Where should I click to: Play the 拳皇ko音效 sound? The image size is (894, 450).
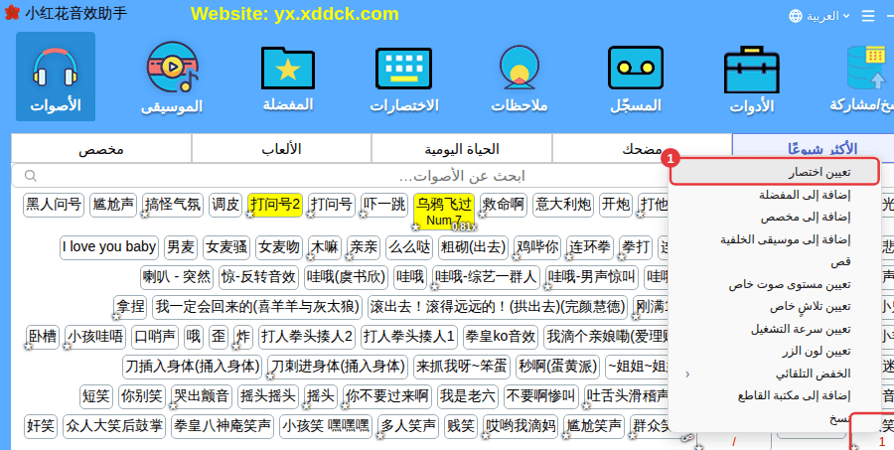(x=501, y=337)
